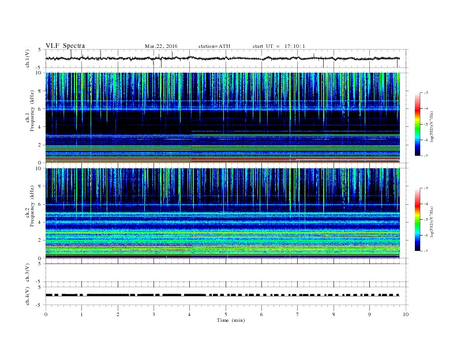Click the 'start UT = 17:10:1' text

279,46
